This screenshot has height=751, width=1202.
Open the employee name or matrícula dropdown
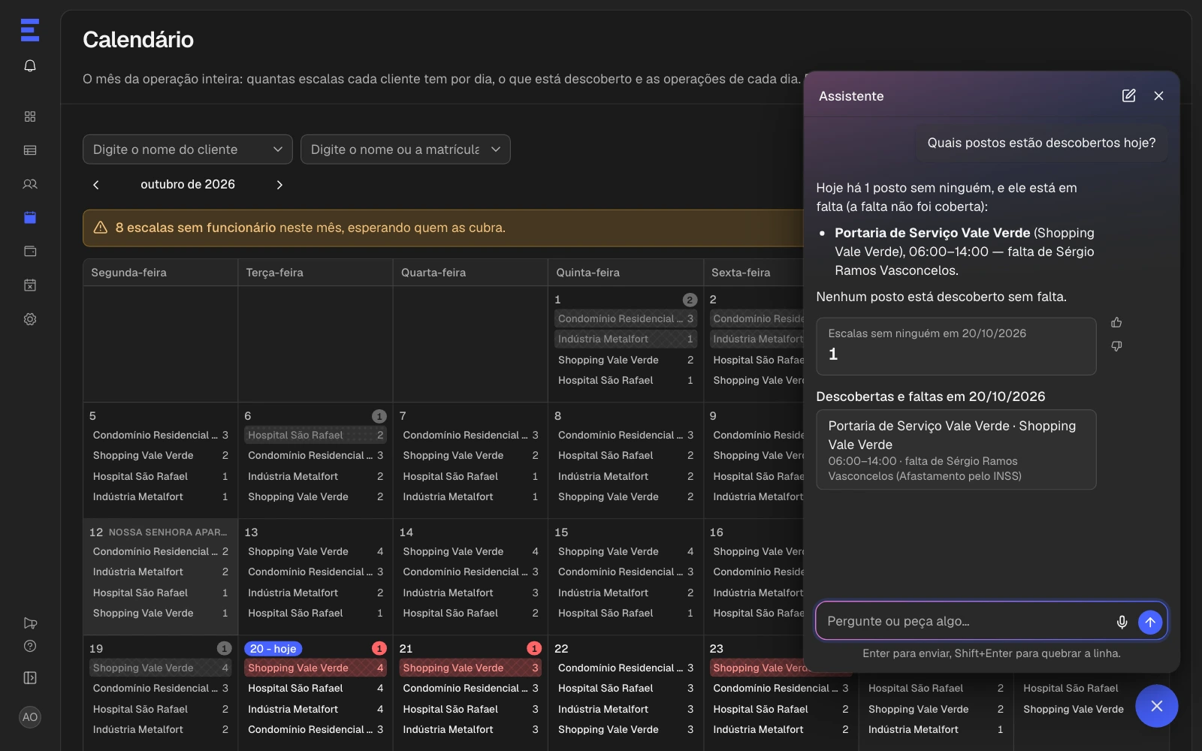point(406,149)
